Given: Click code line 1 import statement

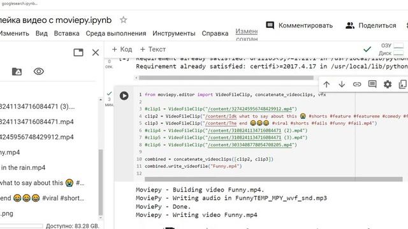Looking at the screenshot, I should [x=235, y=95].
